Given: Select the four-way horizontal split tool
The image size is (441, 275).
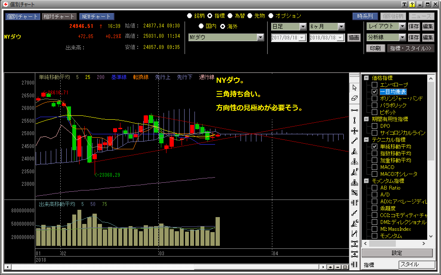Looking at the screenshot, I should click(x=355, y=254).
